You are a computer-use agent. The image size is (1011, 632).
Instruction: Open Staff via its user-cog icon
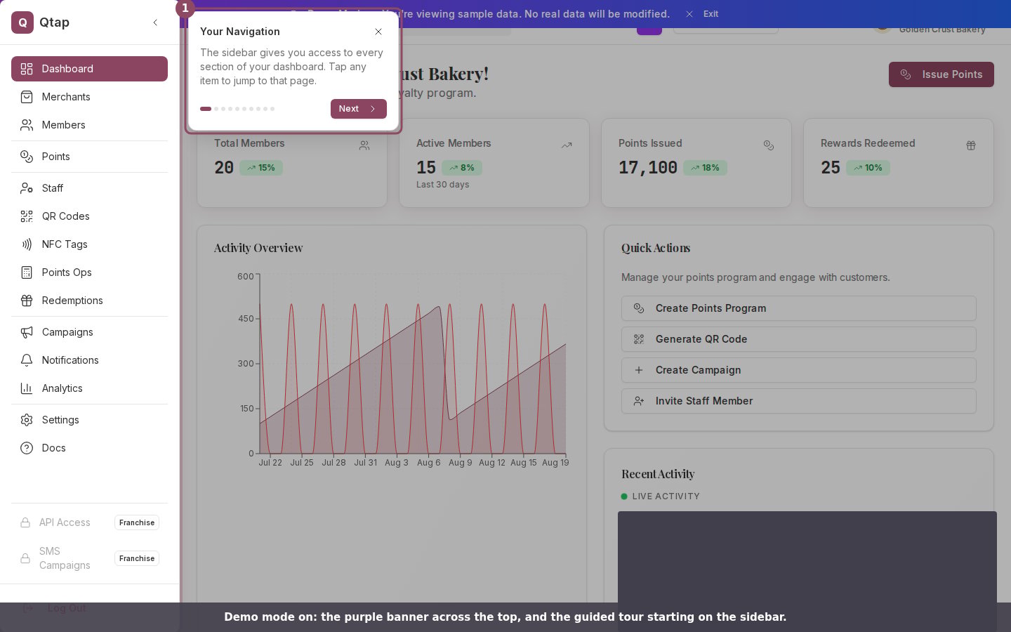pos(27,188)
